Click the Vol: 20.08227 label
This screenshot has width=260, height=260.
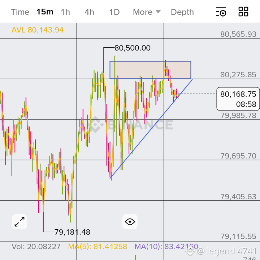(36, 247)
